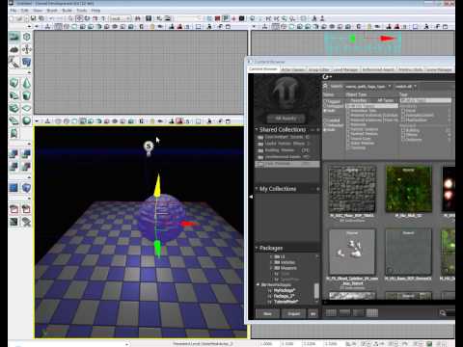Click the CSG Intersect button
Screen dimensions: 463x347
[14, 167]
